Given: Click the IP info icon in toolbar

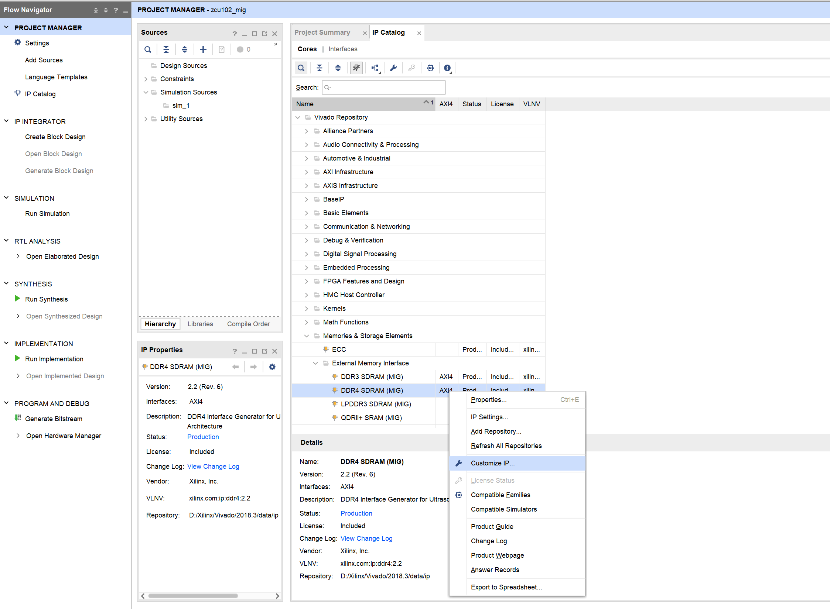Looking at the screenshot, I should pos(447,68).
